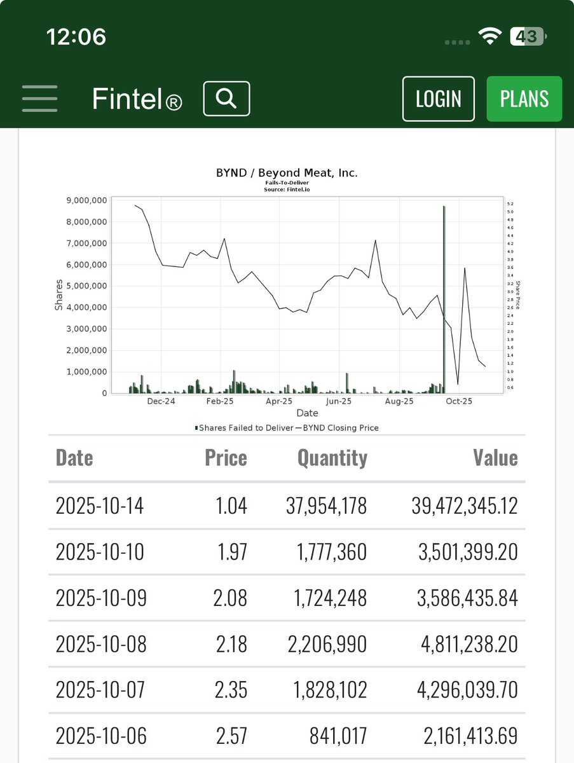Click the Dec-24 x-axis label

(x=161, y=401)
